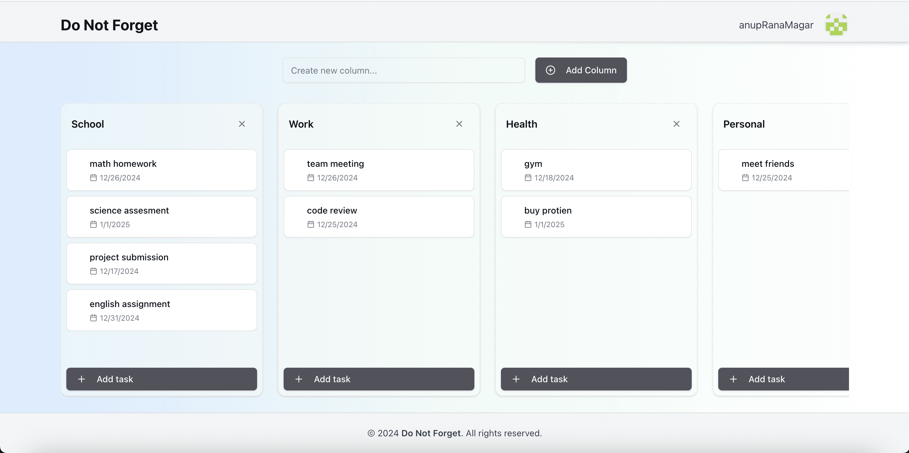This screenshot has width=909, height=453.
Task: Remove the School column with its X icon
Action: click(242, 124)
